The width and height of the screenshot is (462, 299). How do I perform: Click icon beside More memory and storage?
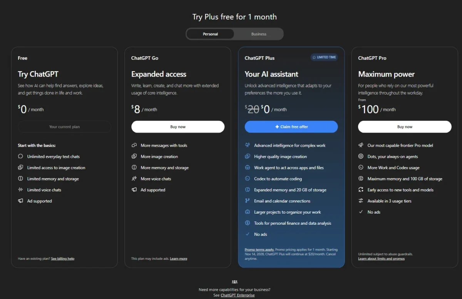point(134,168)
